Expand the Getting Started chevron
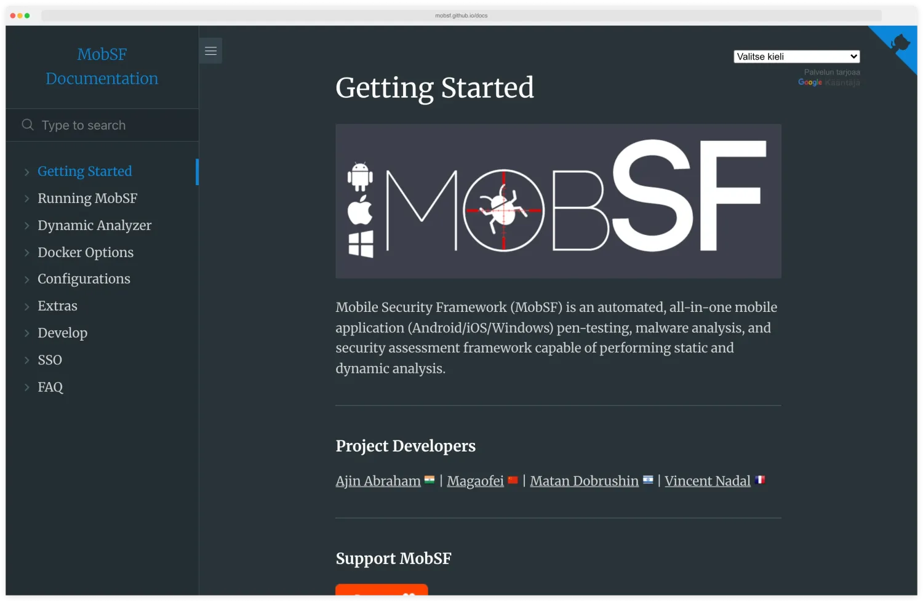The image size is (923, 601). pyautogui.click(x=26, y=172)
